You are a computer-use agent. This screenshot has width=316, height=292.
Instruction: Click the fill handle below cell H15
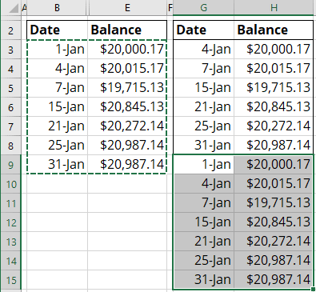pos(314,290)
